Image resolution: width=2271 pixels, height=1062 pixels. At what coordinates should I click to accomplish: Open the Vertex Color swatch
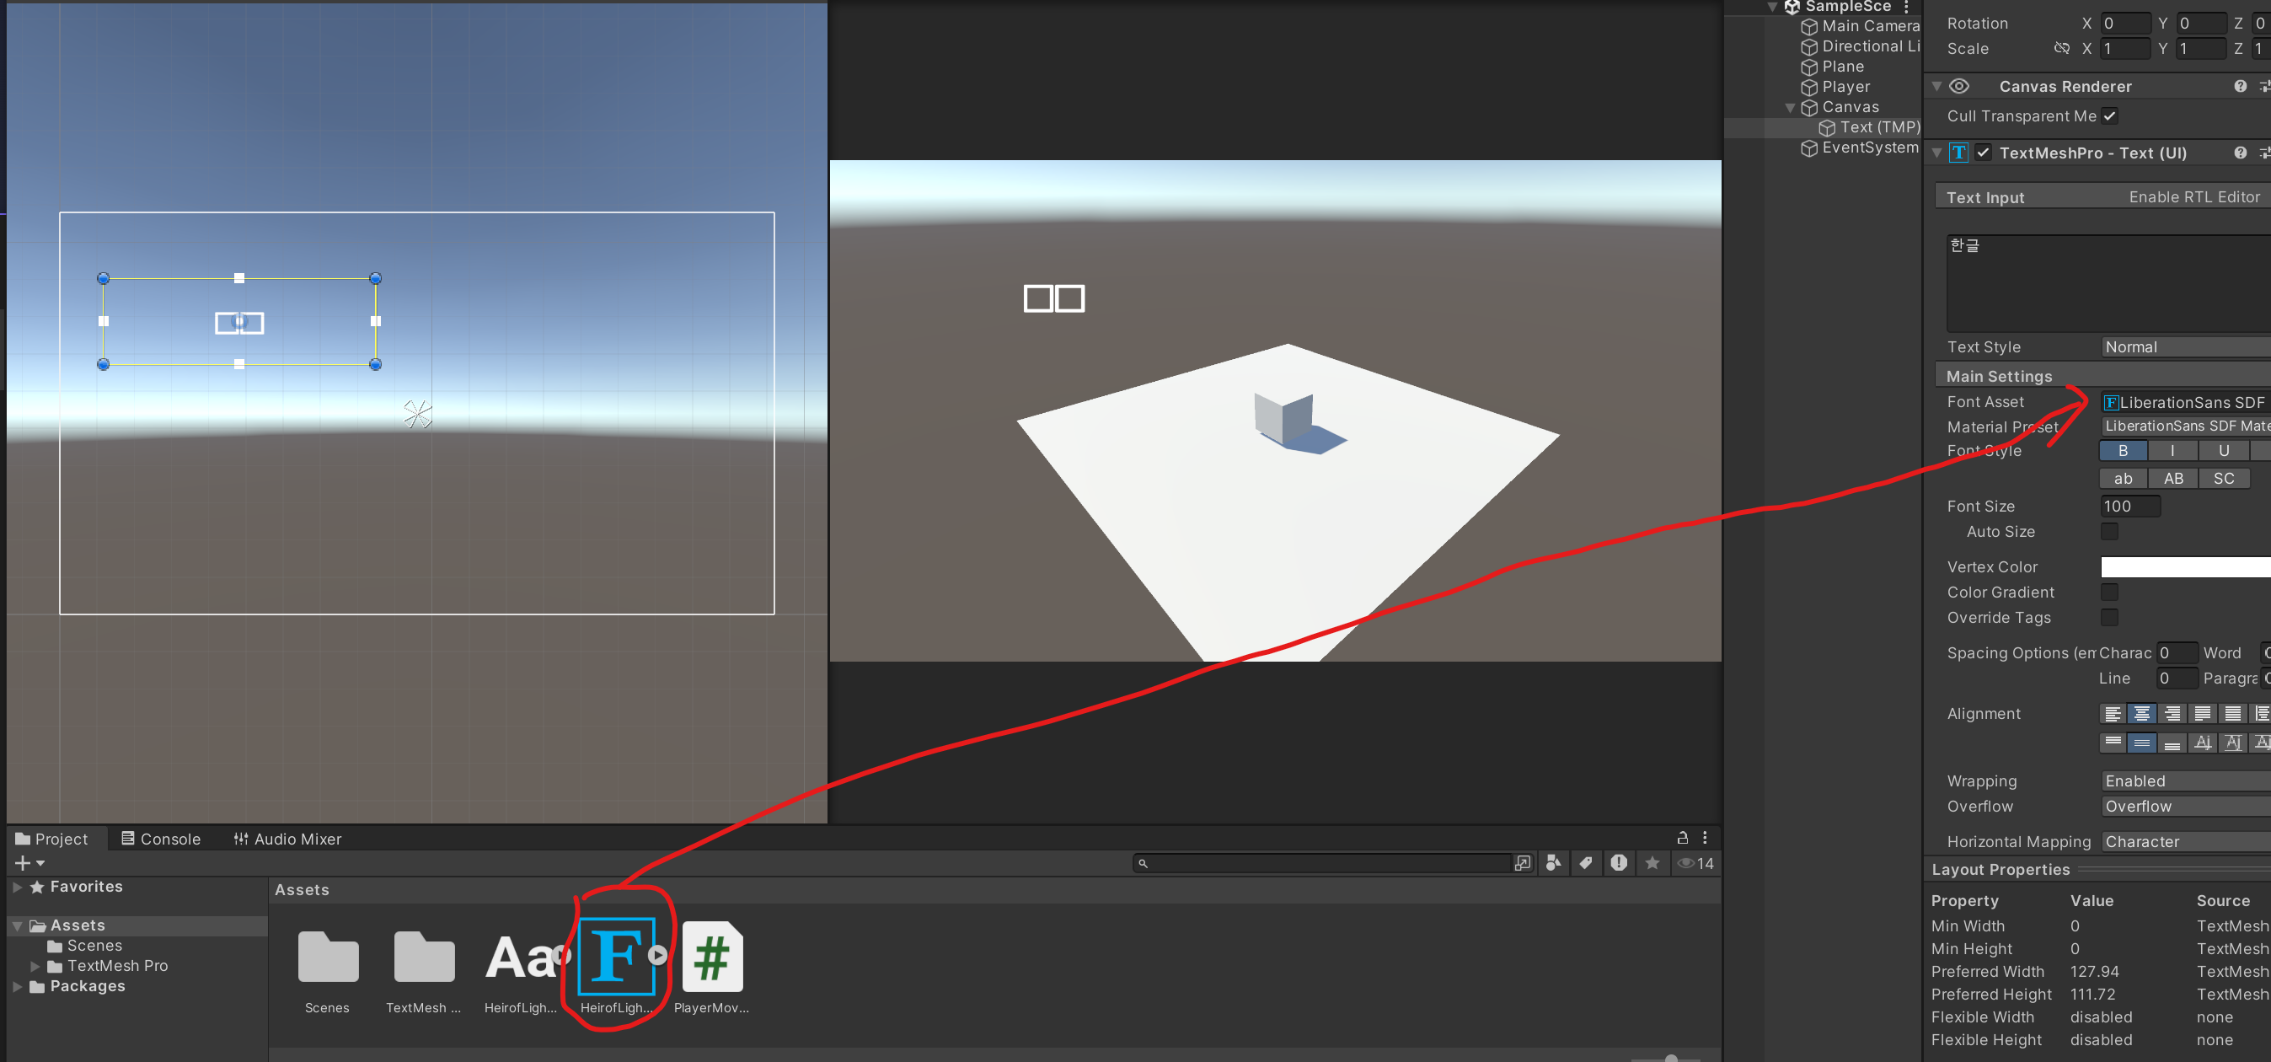pyautogui.click(x=2184, y=566)
